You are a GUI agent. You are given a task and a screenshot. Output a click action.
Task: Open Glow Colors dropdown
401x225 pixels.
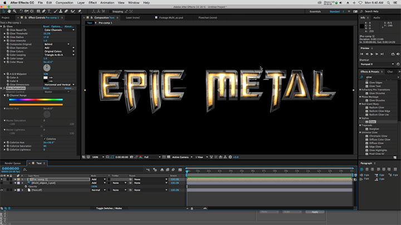click(60, 51)
